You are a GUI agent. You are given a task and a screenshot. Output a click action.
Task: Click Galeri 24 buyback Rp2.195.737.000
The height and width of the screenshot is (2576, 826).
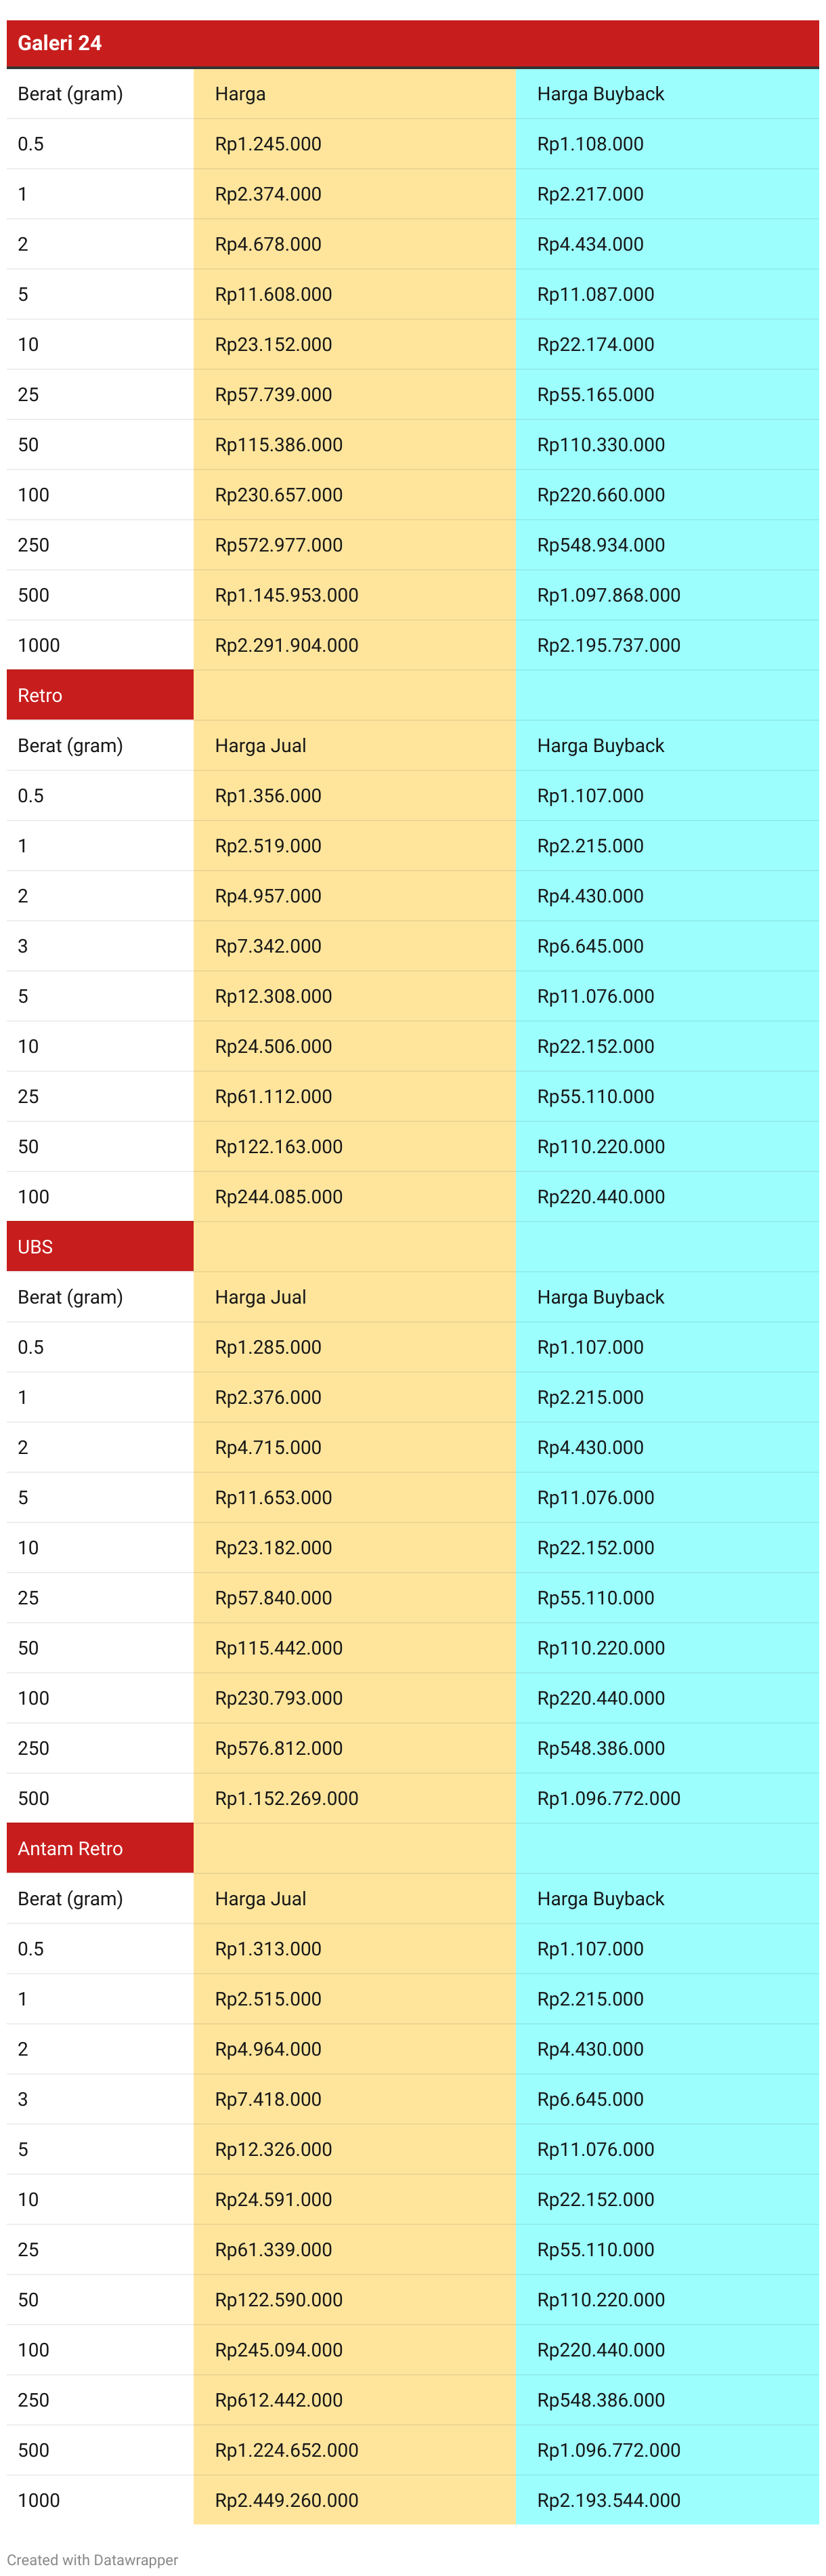(608, 645)
